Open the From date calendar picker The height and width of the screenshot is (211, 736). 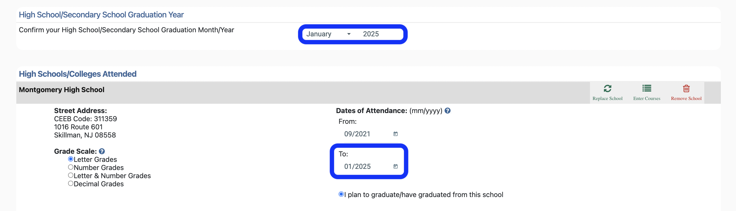pos(395,134)
